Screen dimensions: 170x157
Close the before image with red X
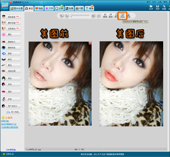tap(90, 43)
